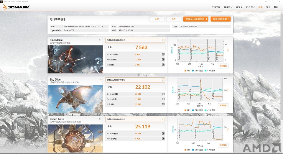Click 查看联机结果 button

coord(221,19)
